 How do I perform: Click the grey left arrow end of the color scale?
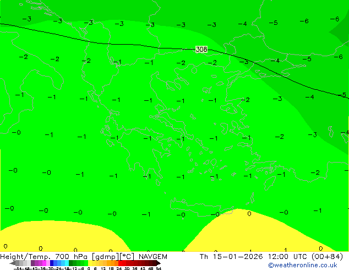[13, 263]
